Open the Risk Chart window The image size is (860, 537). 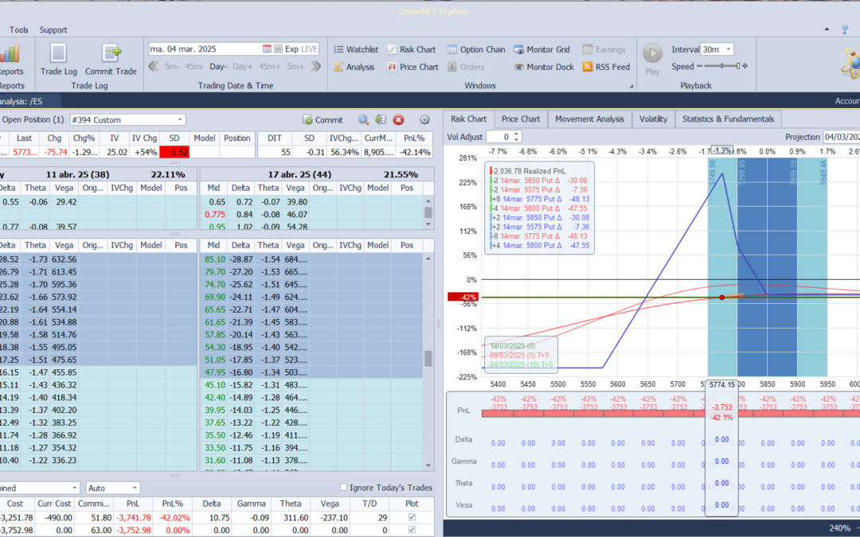(x=412, y=49)
